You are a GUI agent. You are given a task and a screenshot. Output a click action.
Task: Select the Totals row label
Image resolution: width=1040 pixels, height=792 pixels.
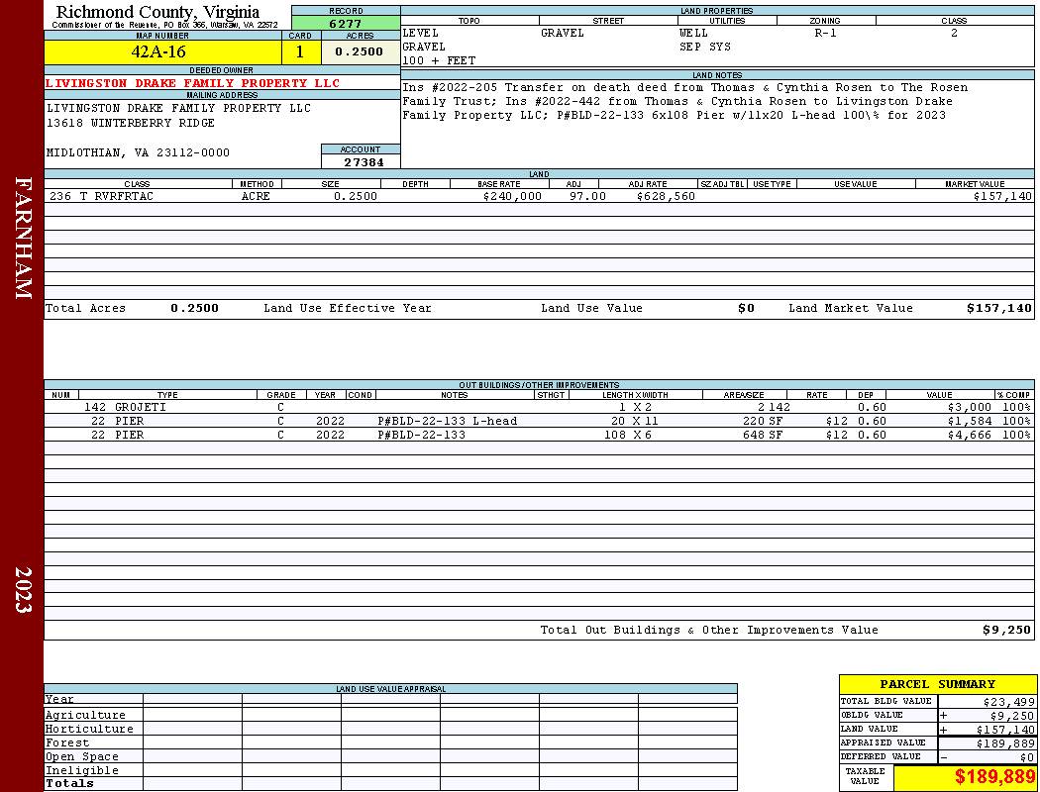pyautogui.click(x=69, y=783)
